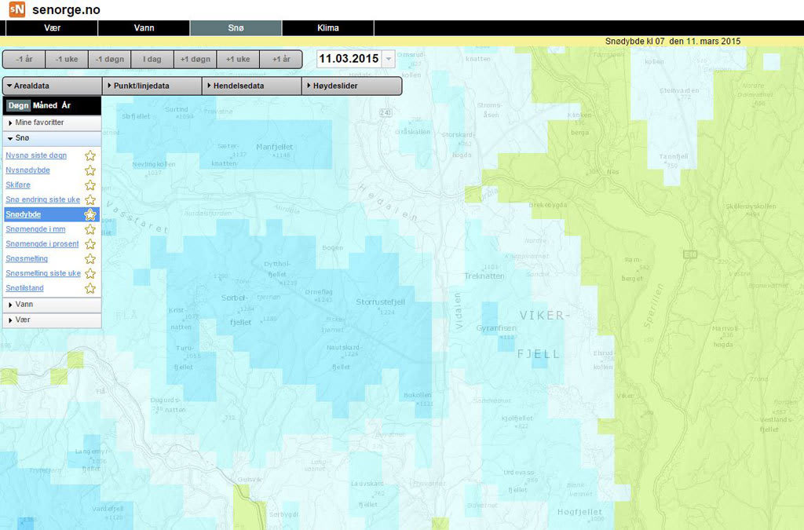This screenshot has width=804, height=530.
Task: Open the Snøtilstand layer link
Action: pos(24,288)
